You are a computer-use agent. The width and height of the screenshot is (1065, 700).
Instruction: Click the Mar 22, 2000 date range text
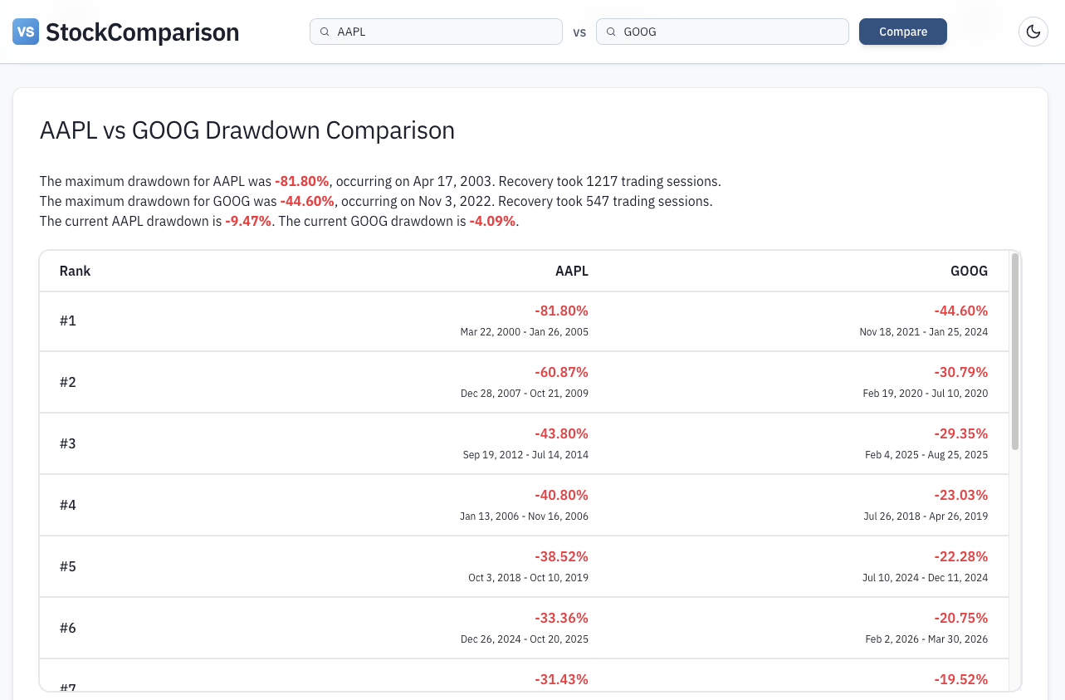525,331
